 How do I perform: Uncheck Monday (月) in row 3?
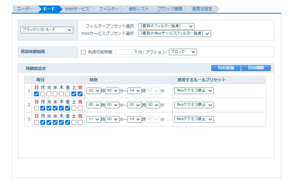tap(42, 122)
